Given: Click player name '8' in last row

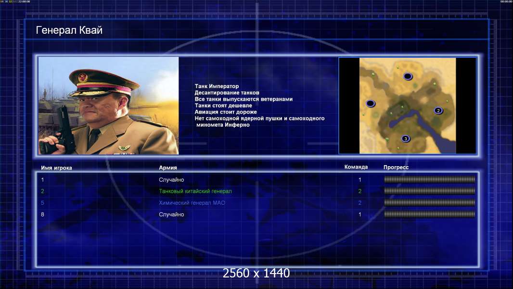Looking at the screenshot, I should [42, 214].
